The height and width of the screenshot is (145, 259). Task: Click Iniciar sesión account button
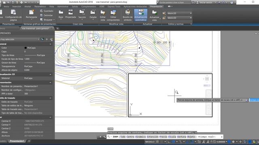[206, 2]
